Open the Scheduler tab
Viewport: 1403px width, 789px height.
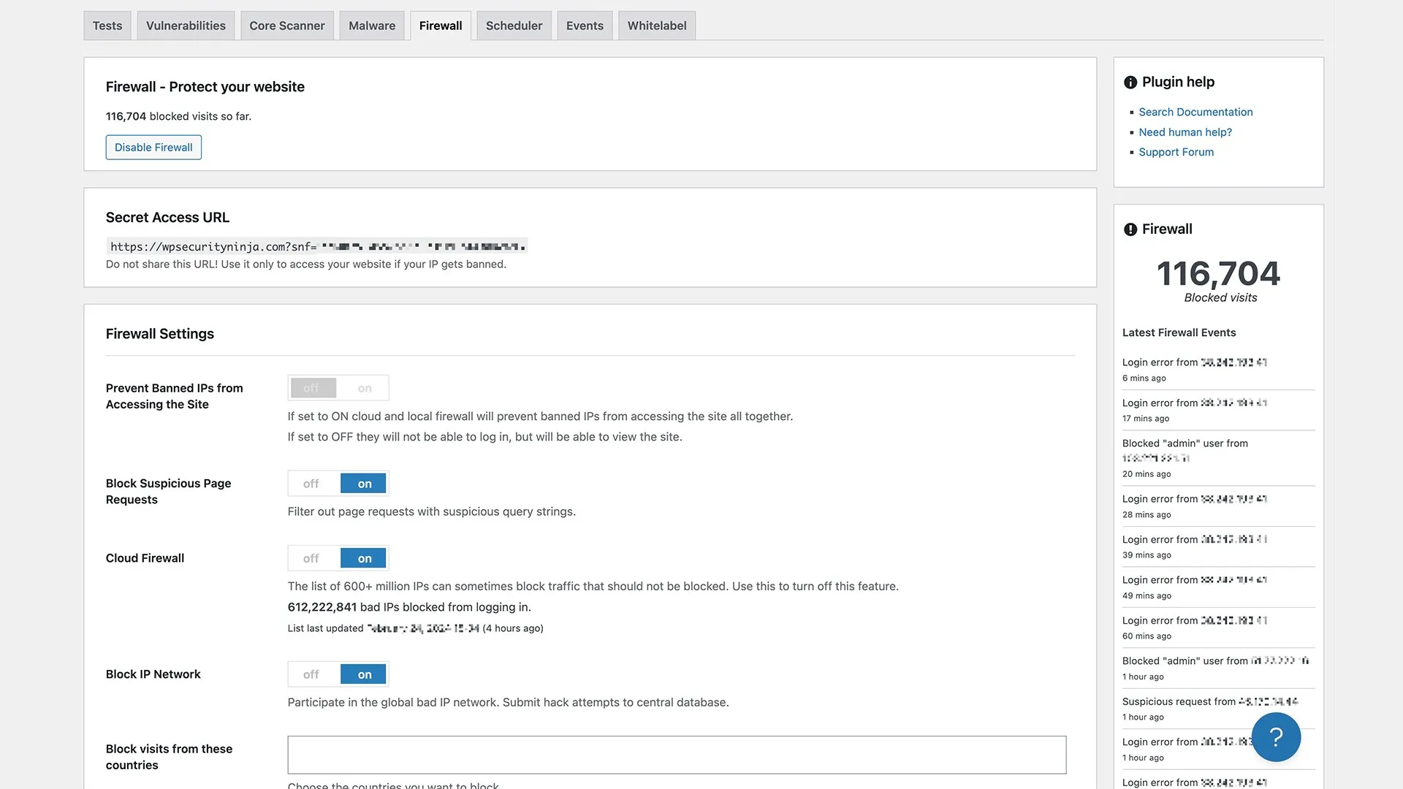coord(514,26)
